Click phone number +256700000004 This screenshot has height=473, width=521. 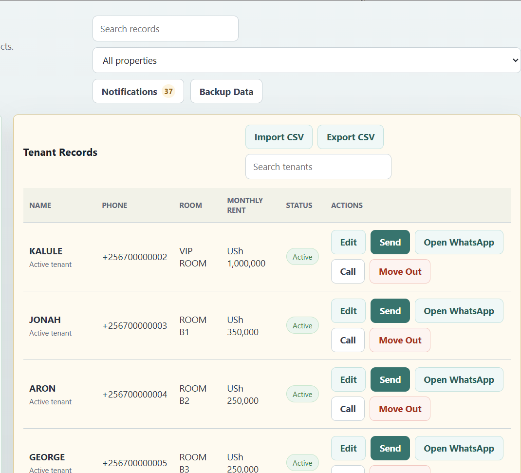[x=134, y=394]
